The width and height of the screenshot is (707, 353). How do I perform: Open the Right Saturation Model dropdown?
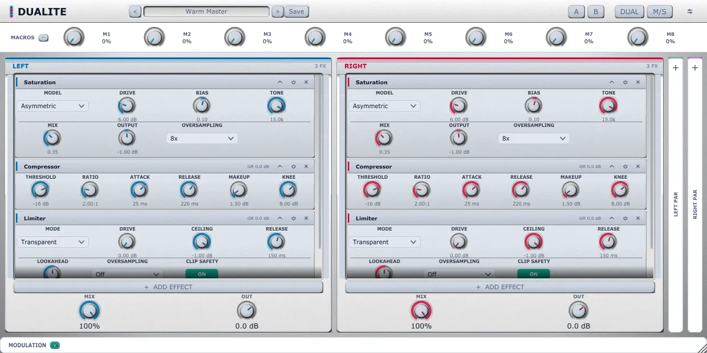tap(384, 106)
